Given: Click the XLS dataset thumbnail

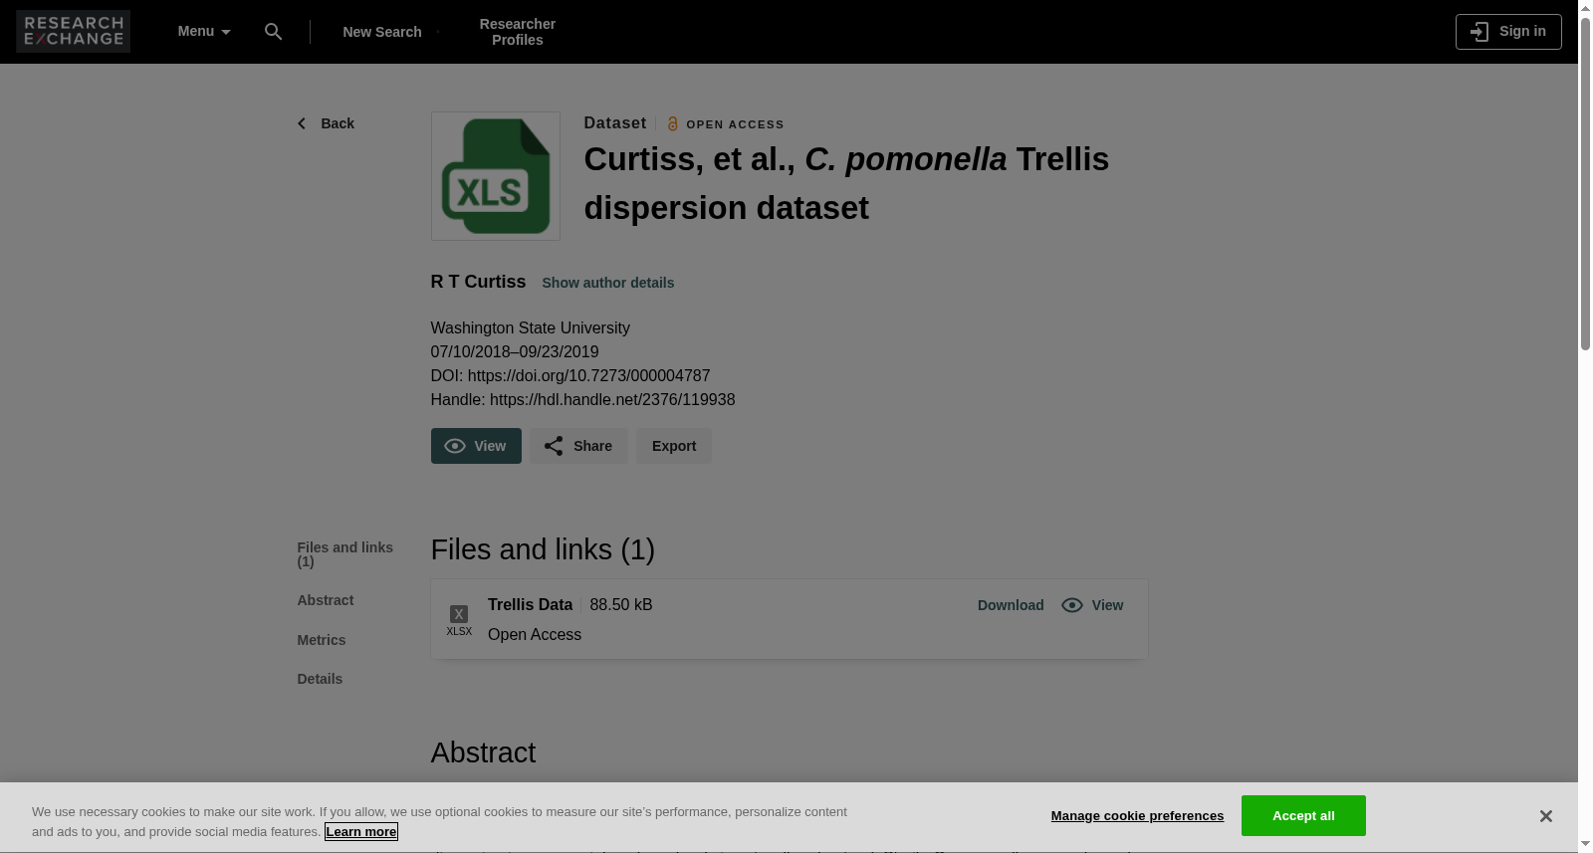Looking at the screenshot, I should coord(496,176).
